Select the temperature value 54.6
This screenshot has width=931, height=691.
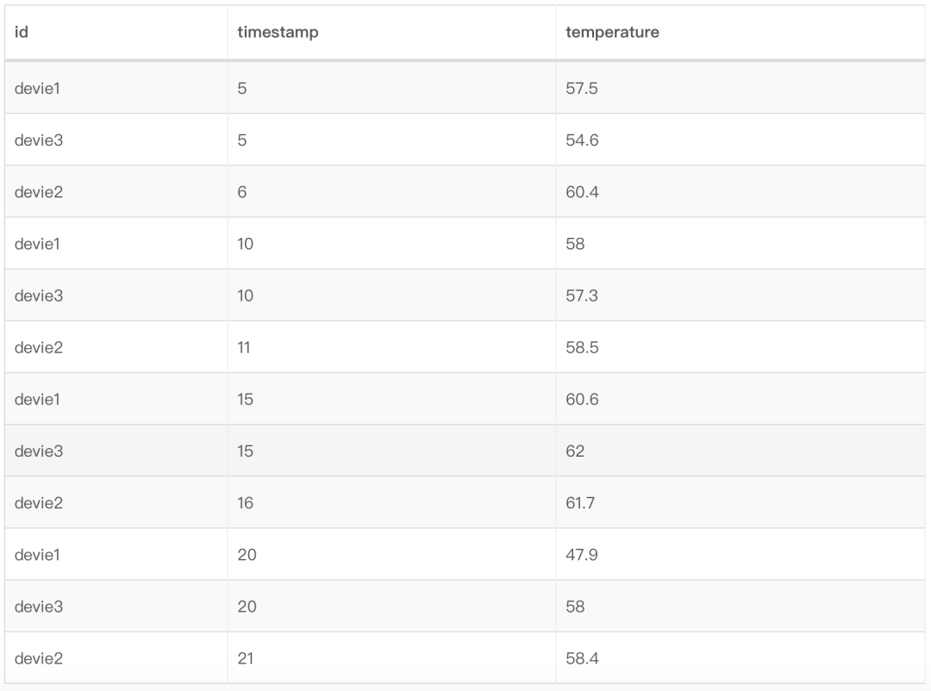coord(582,140)
